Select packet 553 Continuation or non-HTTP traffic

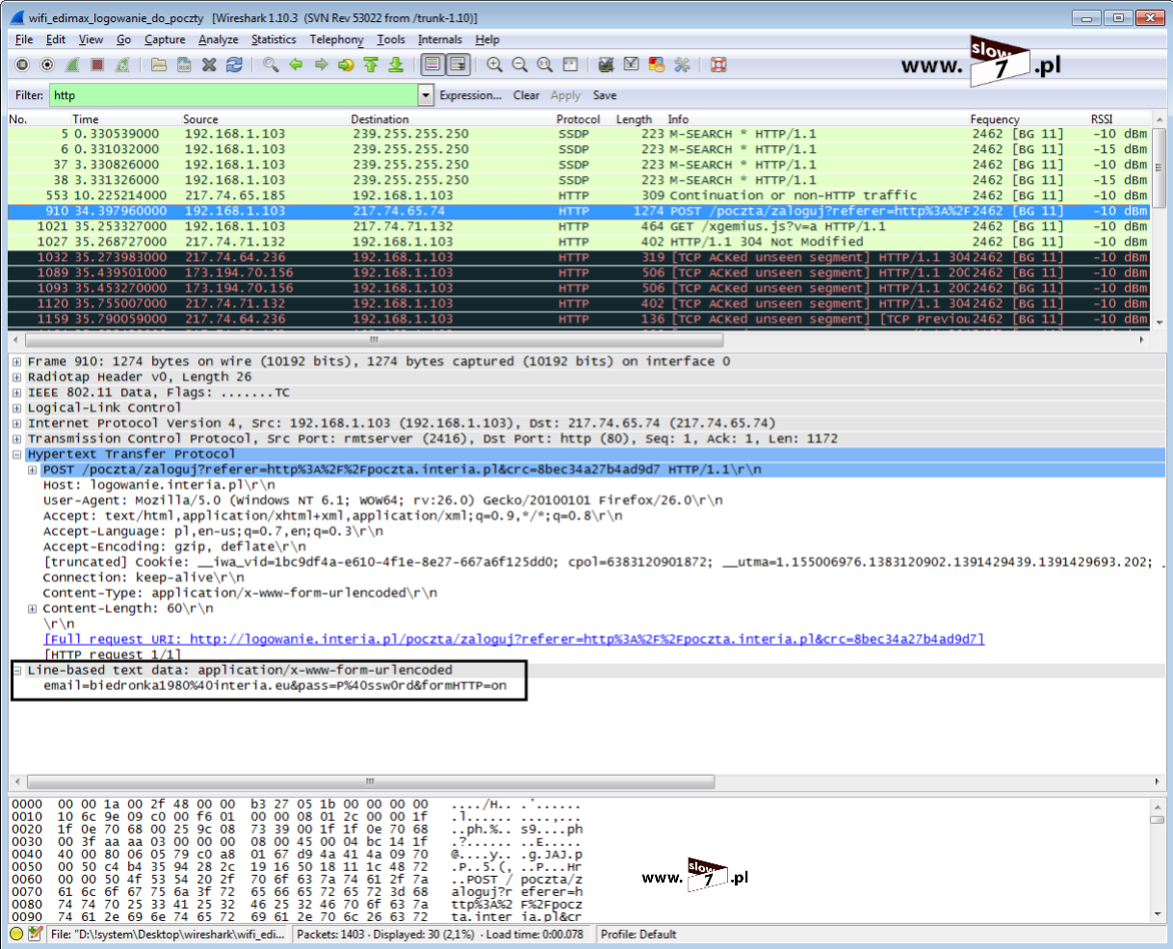pos(579,195)
